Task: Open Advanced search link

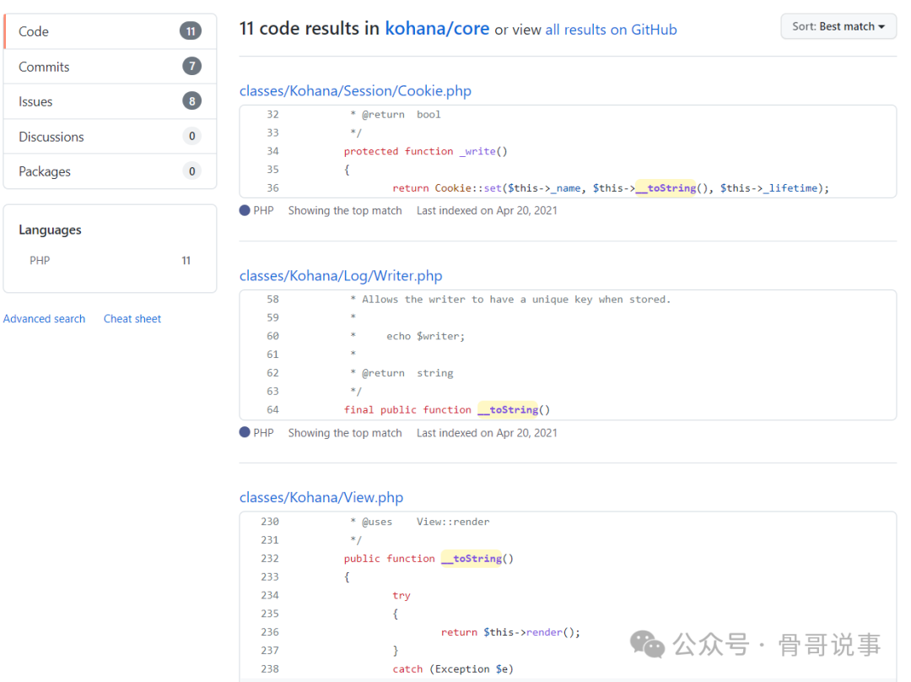Action: pyautogui.click(x=44, y=318)
